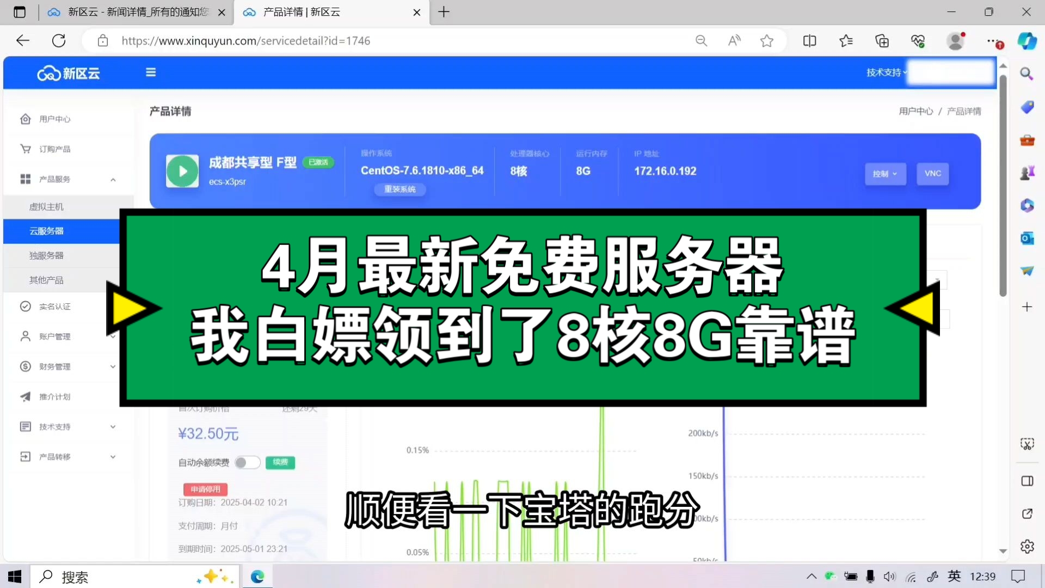Click the green play status icon
1045x588 pixels.
(x=182, y=171)
